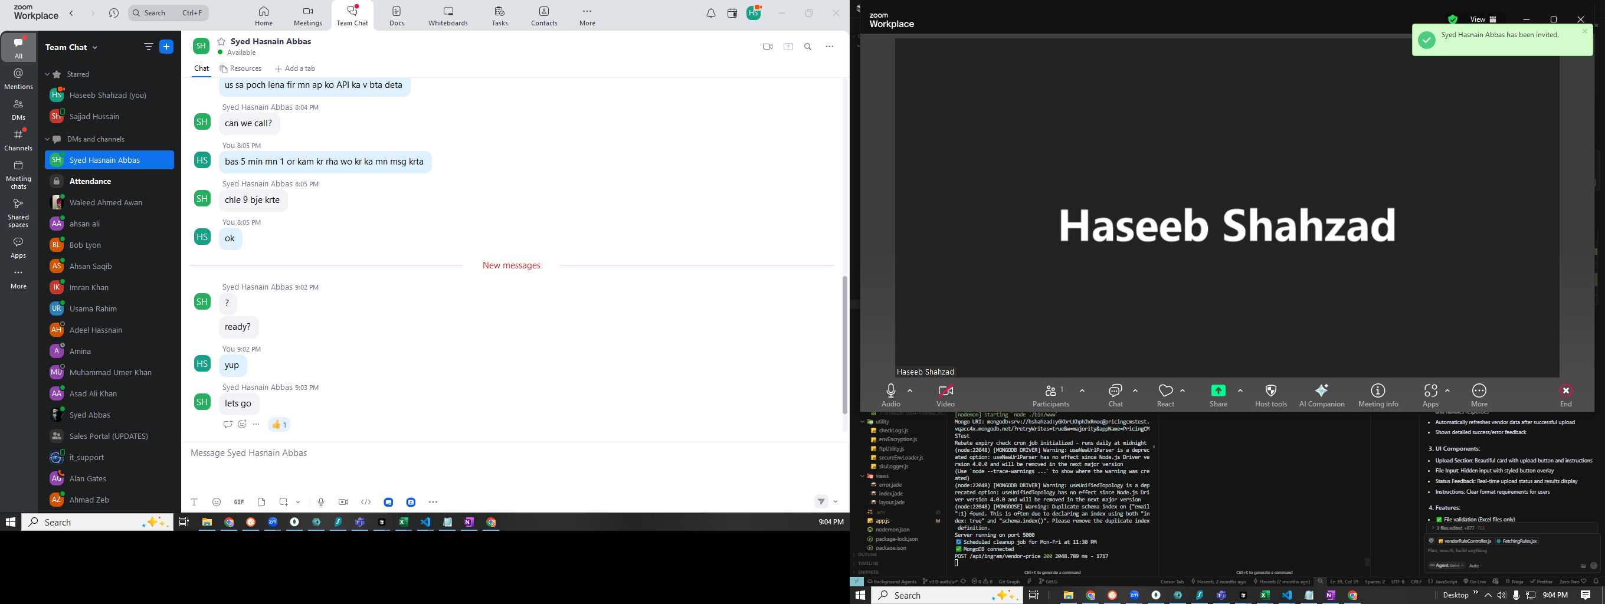Screen dimensions: 1605x604
Task: Open Meeting chats in sidebar
Action: 19,175
